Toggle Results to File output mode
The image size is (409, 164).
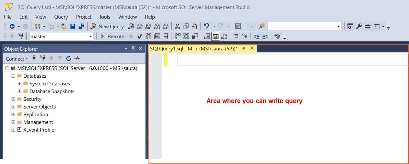224,36
